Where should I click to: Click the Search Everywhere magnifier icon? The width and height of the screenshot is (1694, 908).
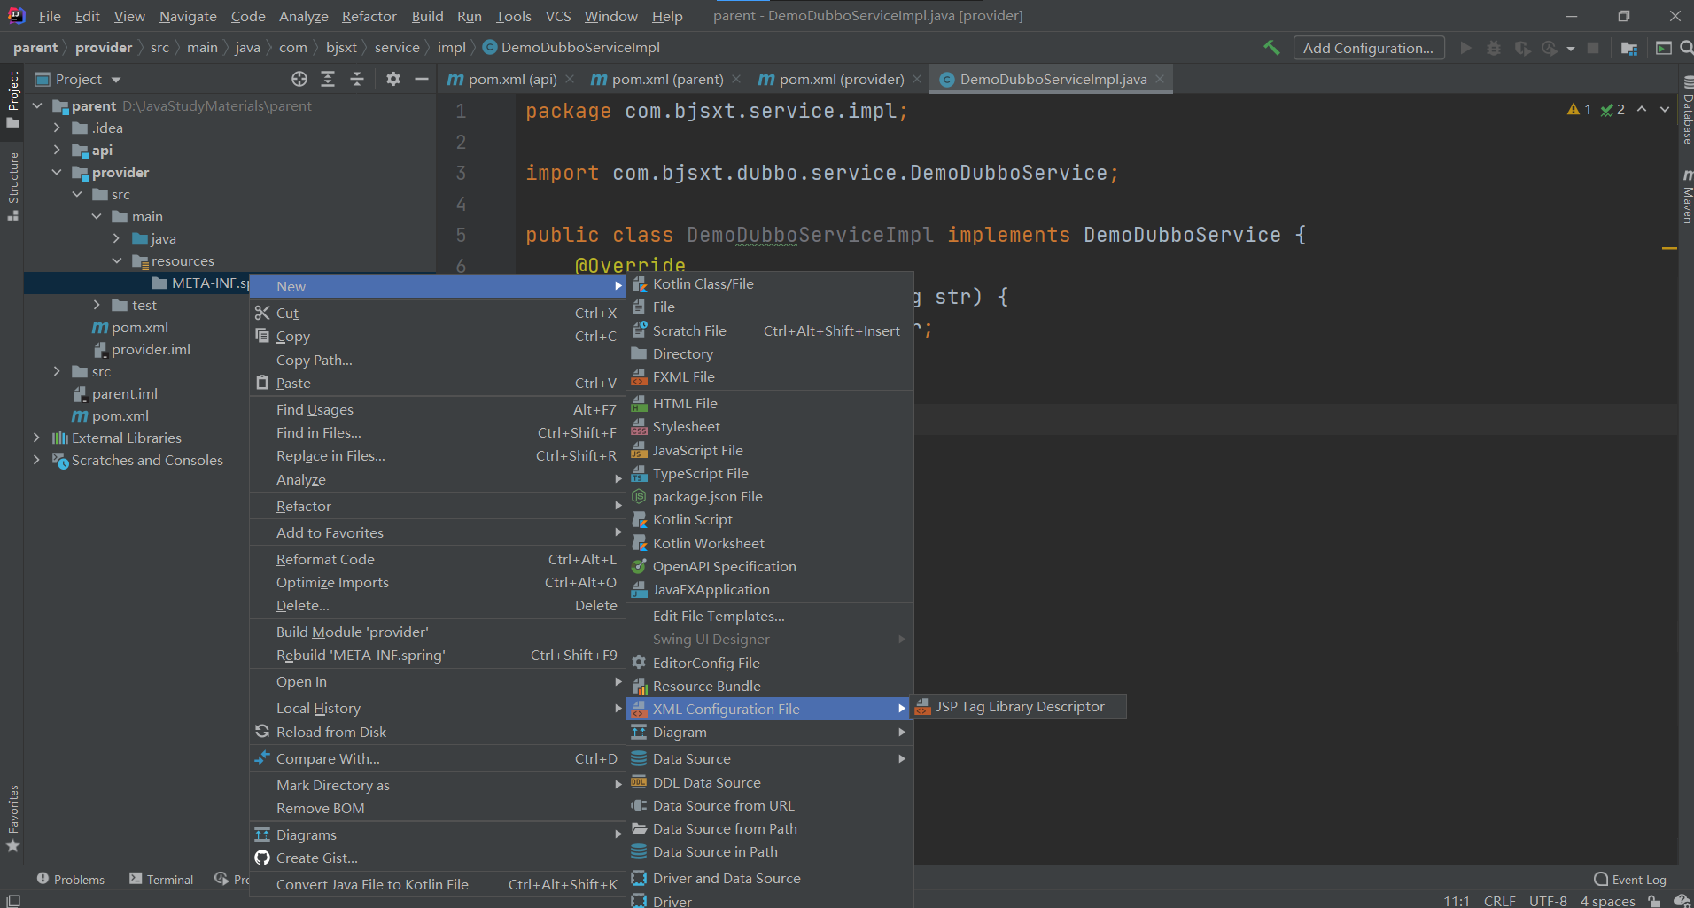coord(1686,48)
